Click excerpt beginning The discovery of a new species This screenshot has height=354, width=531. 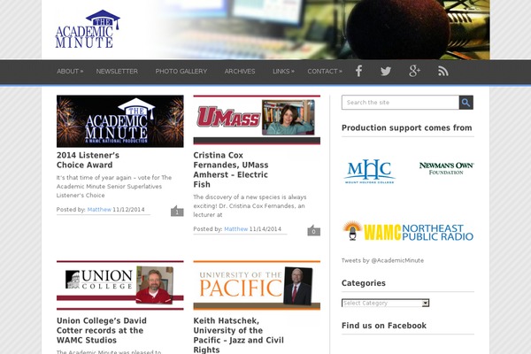[x=250, y=205]
